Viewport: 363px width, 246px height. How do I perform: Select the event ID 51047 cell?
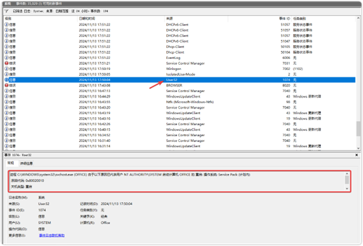(285, 41)
